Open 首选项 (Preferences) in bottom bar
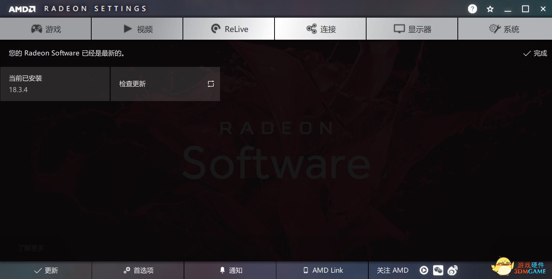The width and height of the screenshot is (552, 279). click(138, 271)
